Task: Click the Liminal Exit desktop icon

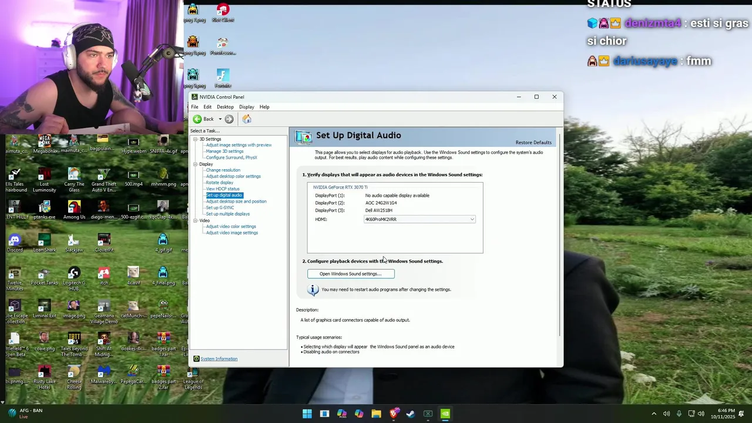Action: tap(45, 309)
